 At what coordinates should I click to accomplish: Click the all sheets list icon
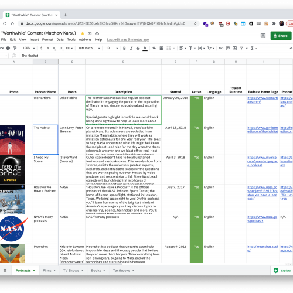(x=5, y=270)
